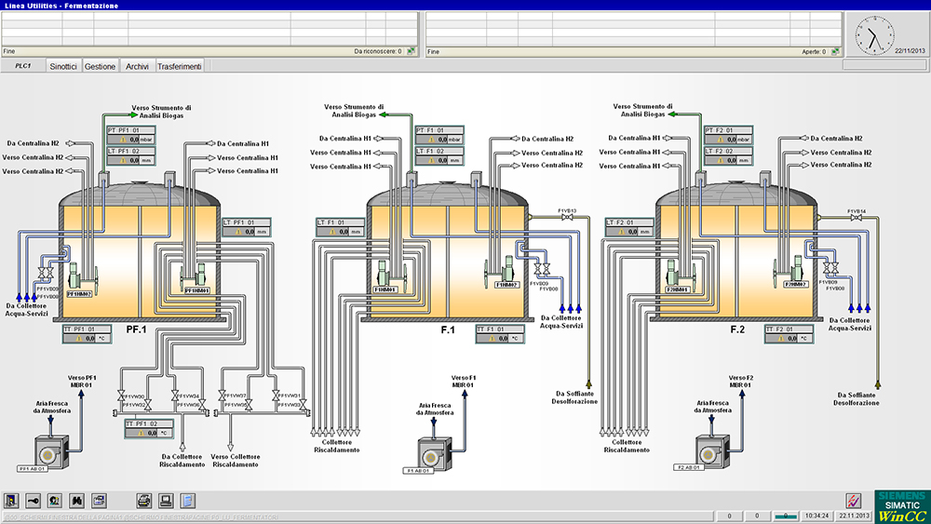This screenshot has width=931, height=524.
Task: Open the LT PF1 02 level faceplate
Action: click(131, 156)
